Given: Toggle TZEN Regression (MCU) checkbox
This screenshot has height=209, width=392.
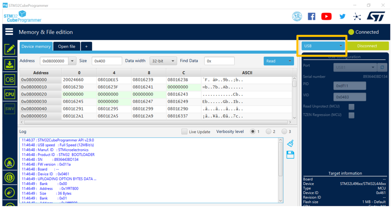Looking at the screenshot, I should [x=352, y=115].
